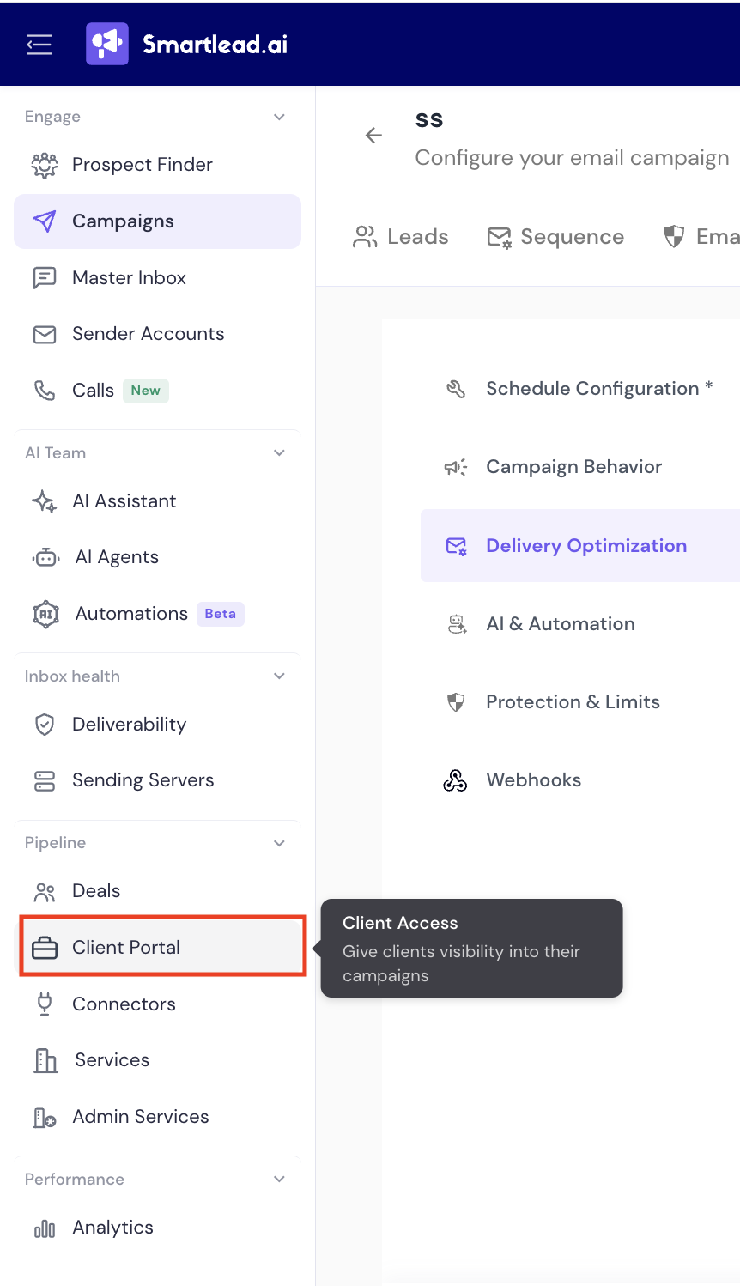Image resolution: width=740 pixels, height=1286 pixels.
Task: Open Client Portal in sidebar
Action: coord(163,947)
